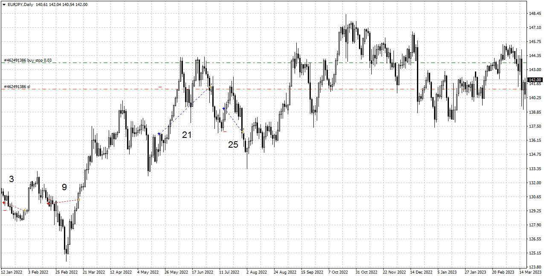Click the 31 Oct 2022 date label
Screen dimensions: 544x277
pyautogui.click(x=367, y=272)
